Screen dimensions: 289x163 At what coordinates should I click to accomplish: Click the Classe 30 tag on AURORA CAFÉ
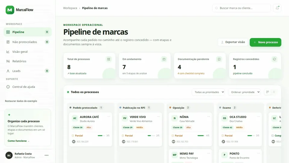[x=78, y=127]
